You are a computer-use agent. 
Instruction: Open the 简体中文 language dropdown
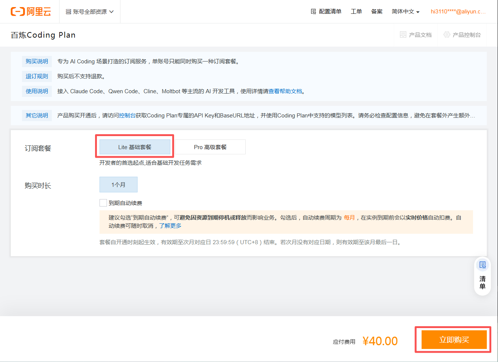(x=406, y=12)
